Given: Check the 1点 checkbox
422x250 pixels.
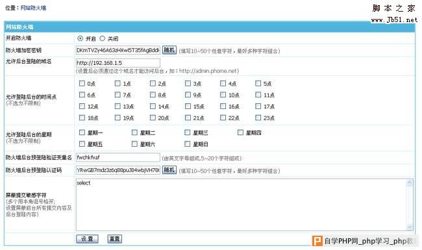Looking at the screenshot, I should pyautogui.click(x=118, y=83).
